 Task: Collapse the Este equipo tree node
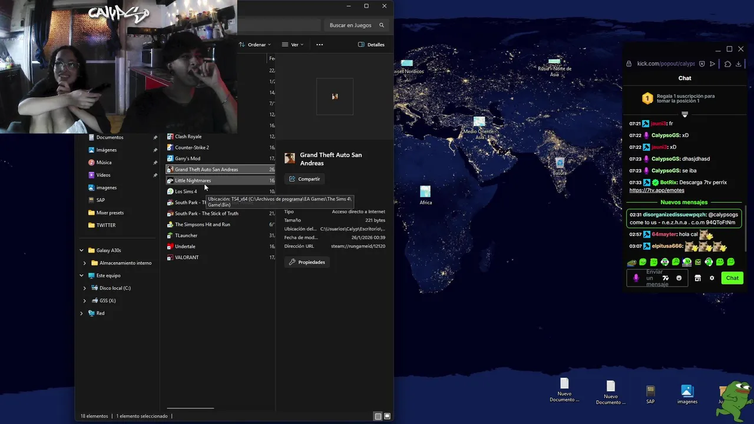pos(81,276)
